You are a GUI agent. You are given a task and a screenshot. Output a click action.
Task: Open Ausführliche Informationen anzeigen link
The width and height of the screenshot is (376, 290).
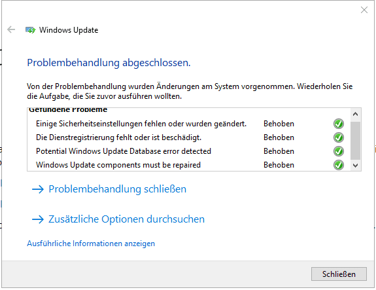(x=91, y=244)
